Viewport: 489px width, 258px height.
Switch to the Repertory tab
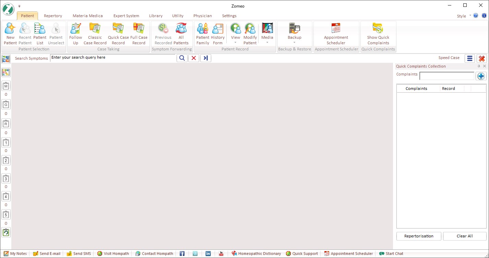point(53,16)
